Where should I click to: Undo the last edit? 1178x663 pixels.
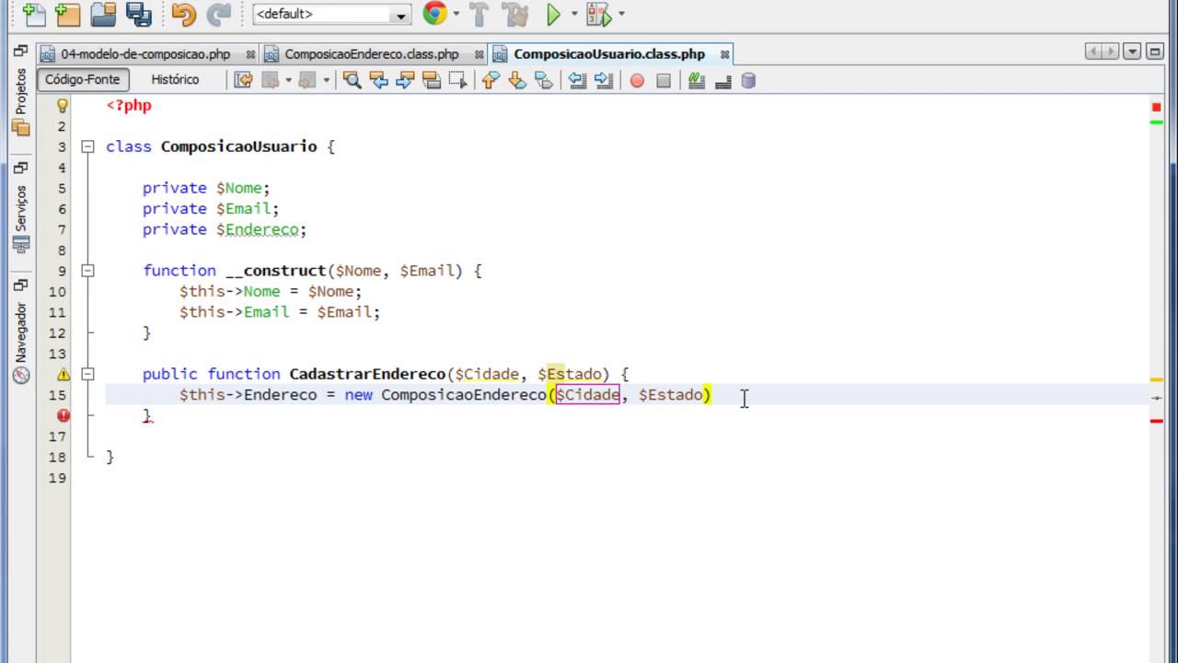(x=184, y=14)
